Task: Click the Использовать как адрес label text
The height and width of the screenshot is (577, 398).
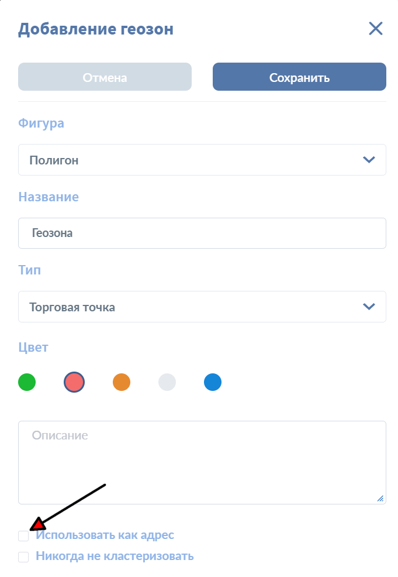Action: point(105,535)
